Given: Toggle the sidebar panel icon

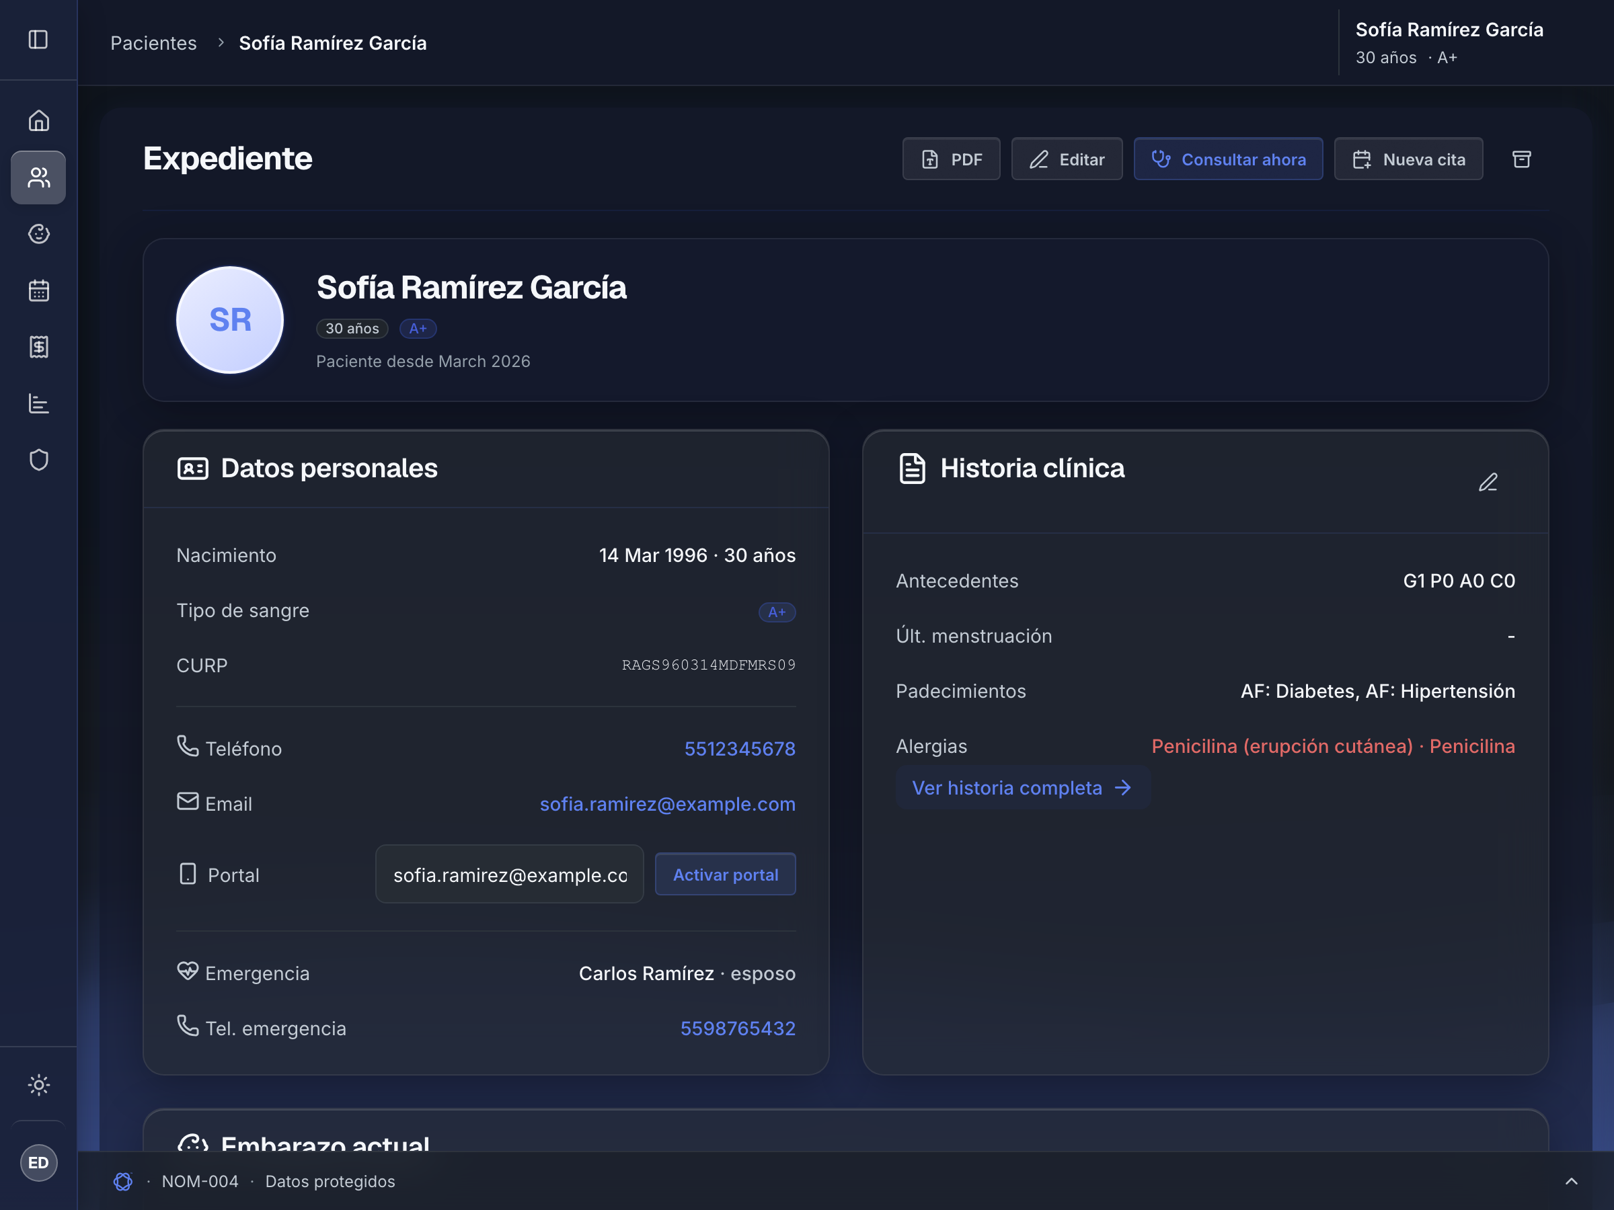Looking at the screenshot, I should 39,40.
